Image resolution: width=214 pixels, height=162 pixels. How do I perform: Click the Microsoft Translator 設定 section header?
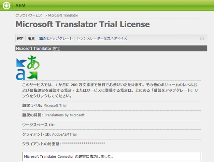[x=111, y=48]
